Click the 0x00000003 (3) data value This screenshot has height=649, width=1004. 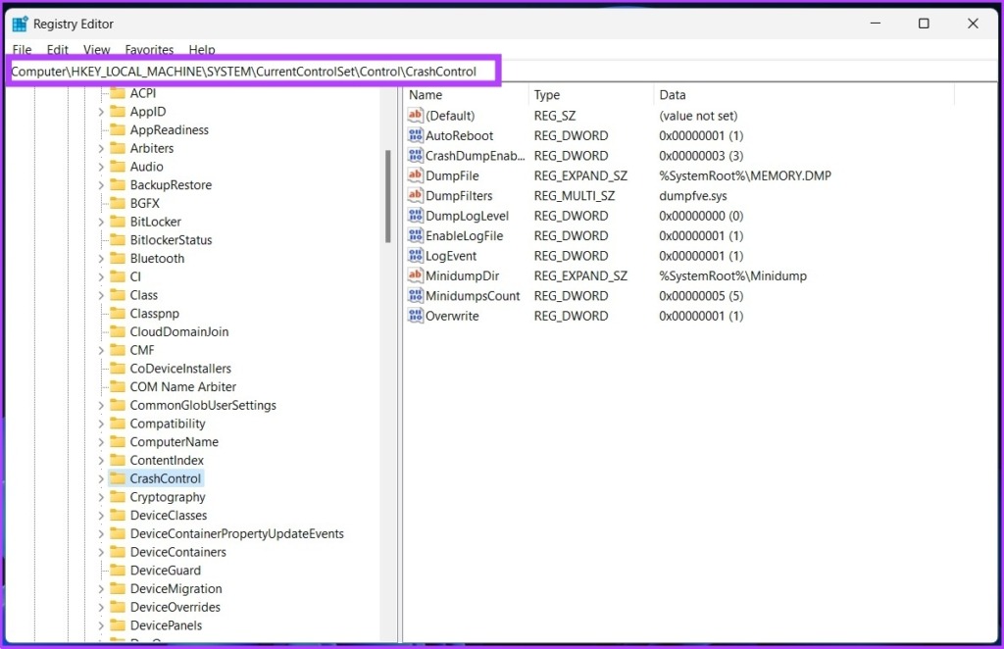point(701,156)
